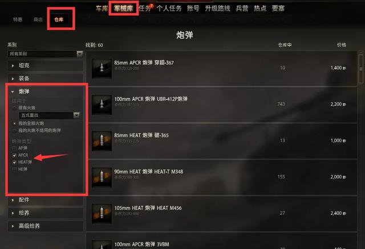Viewport: 365px width, 249px height.
Task: Click silver currency icon beside 1,400 price
Action: click(x=344, y=68)
